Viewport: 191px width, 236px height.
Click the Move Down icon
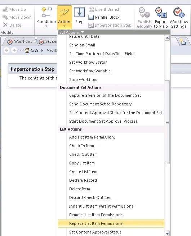(5, 17)
